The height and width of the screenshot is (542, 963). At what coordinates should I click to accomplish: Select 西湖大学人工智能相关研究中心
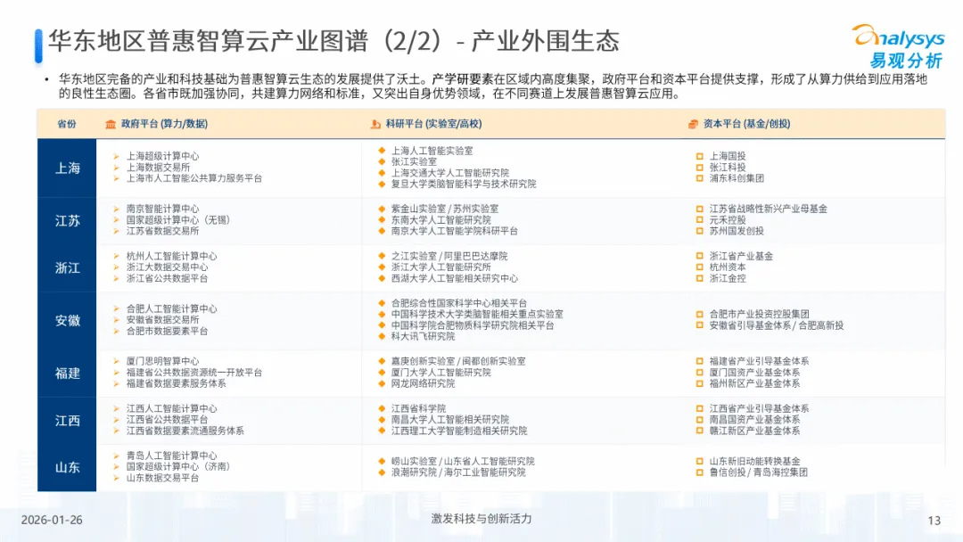tap(455, 279)
